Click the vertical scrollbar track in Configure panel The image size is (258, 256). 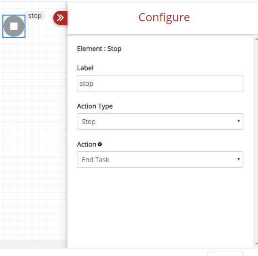pos(256,141)
